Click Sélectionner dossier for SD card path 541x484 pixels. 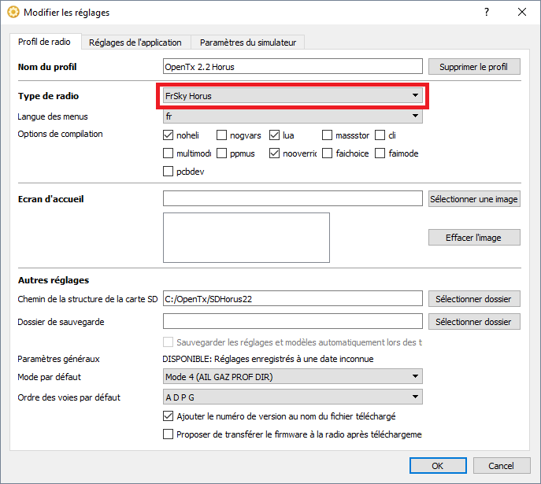click(474, 298)
